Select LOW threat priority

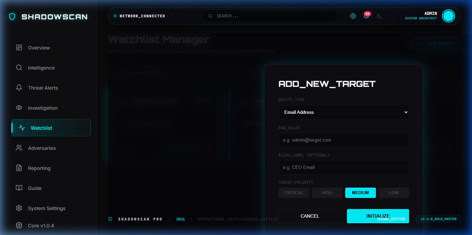click(394, 193)
